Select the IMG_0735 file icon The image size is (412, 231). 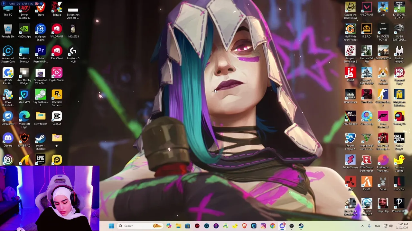pyautogui.click(x=73, y=31)
